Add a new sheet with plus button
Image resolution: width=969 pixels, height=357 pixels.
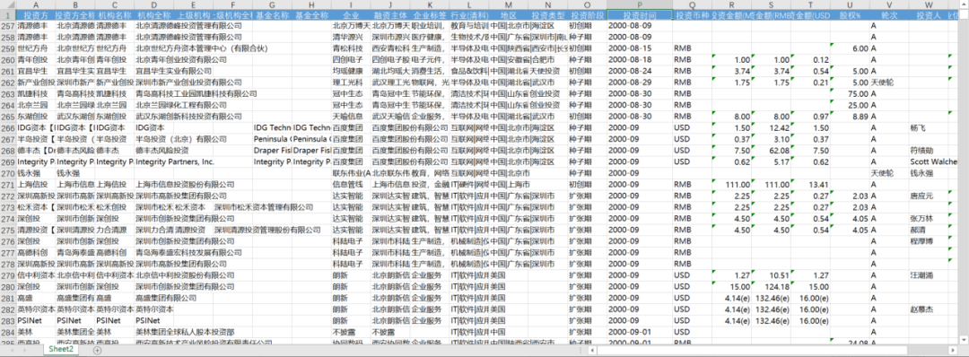[97, 350]
